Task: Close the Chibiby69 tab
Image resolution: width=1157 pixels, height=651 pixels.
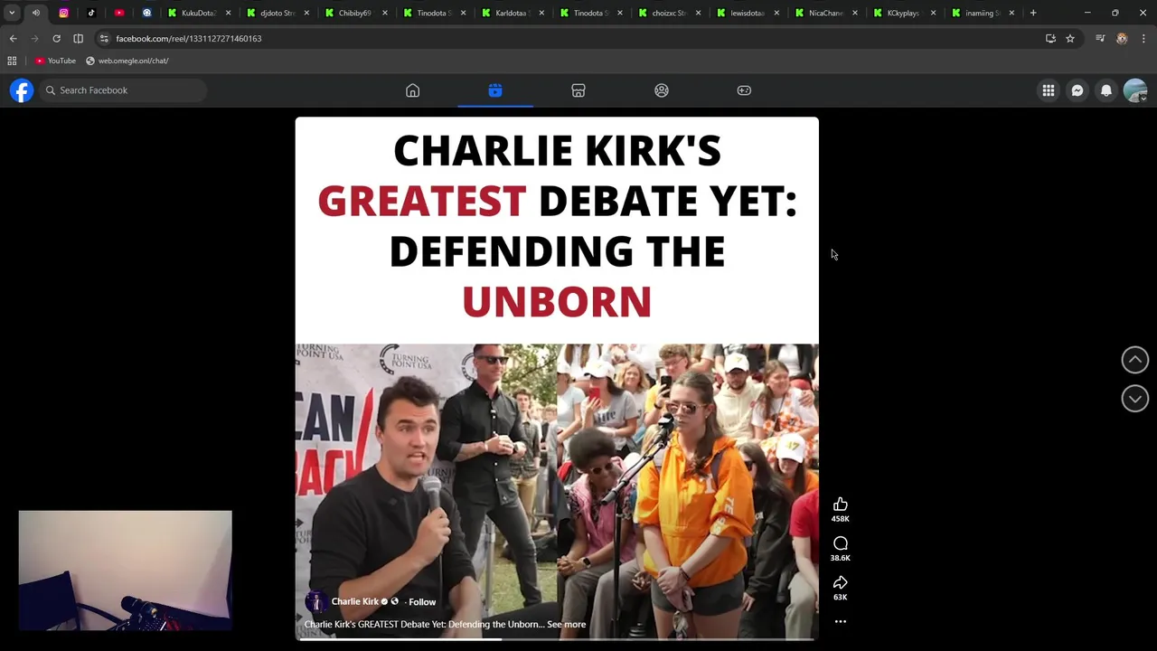Action: point(385,13)
